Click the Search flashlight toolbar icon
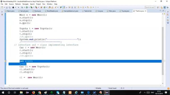Screen dimensions: 170x95 coord(56,7)
